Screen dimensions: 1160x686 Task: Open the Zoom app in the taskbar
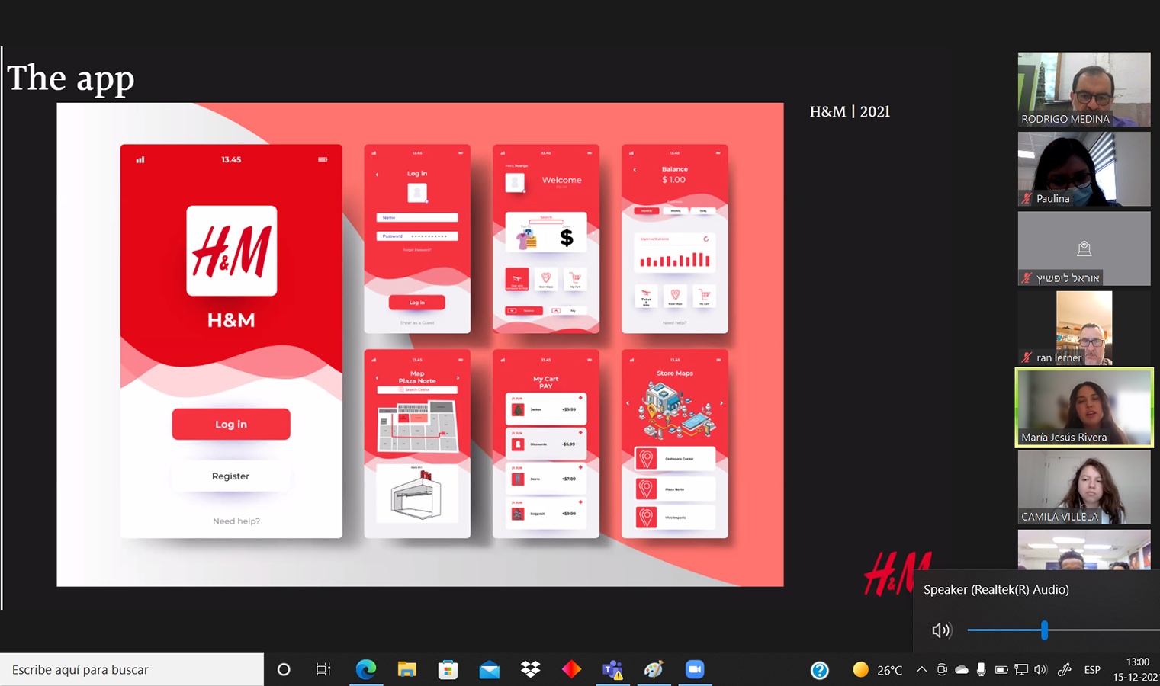(x=694, y=669)
